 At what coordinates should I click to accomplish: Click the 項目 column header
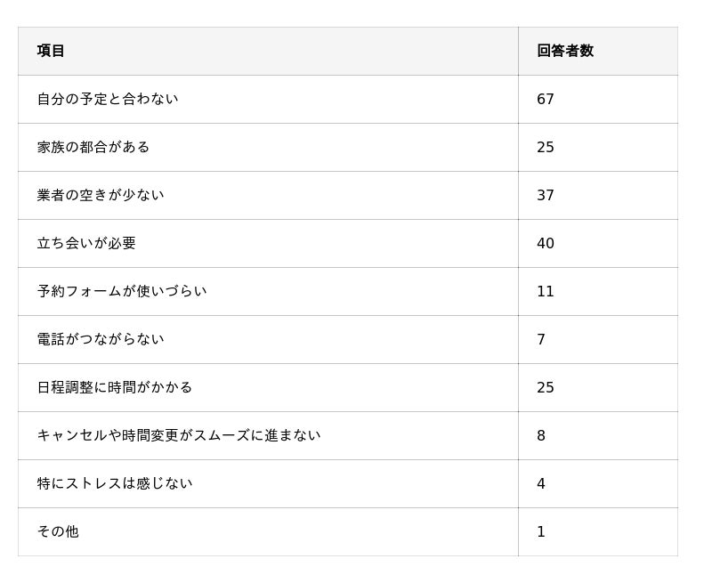pos(52,51)
